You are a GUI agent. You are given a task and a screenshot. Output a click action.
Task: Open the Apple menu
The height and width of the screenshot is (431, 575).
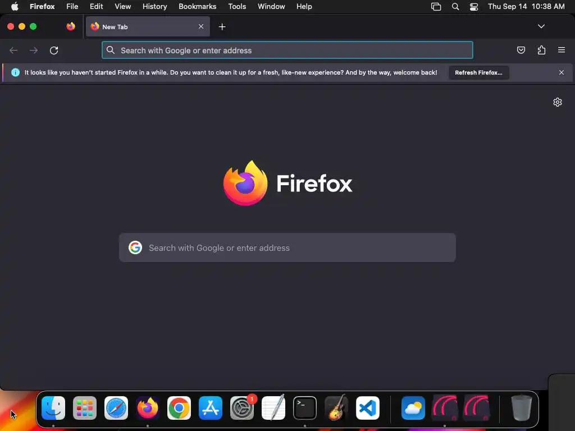tap(15, 7)
